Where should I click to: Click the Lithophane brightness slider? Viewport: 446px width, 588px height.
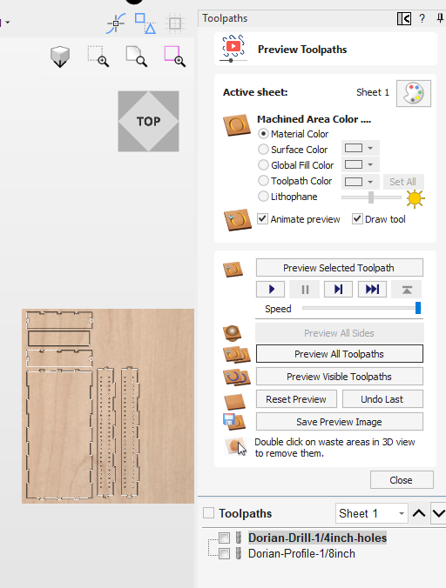pos(371,197)
